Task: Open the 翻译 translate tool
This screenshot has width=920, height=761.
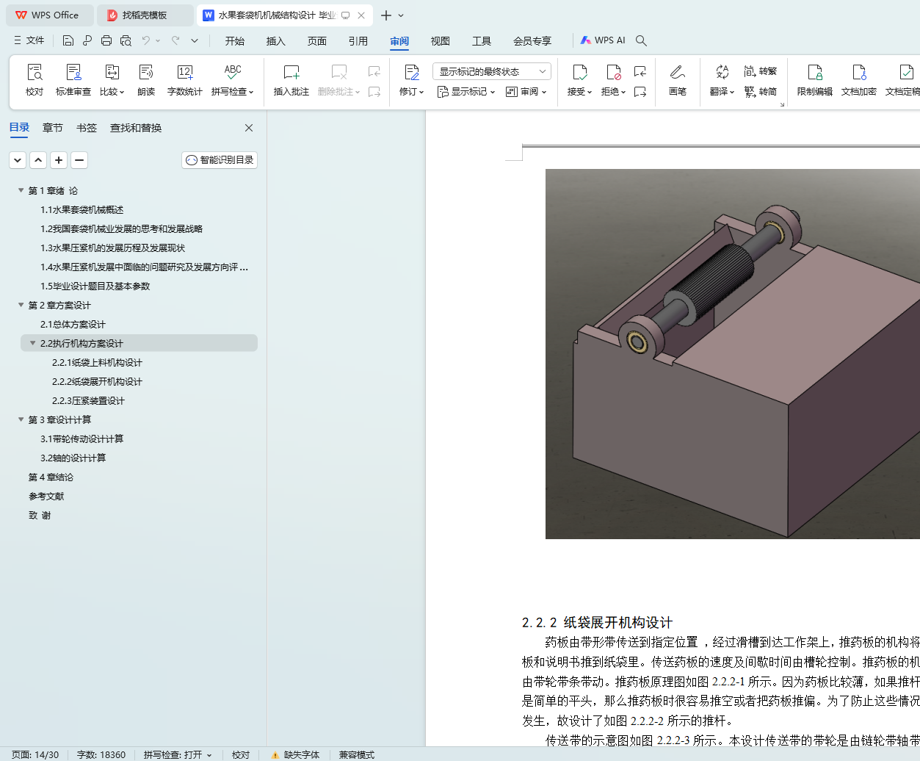Action: 722,80
